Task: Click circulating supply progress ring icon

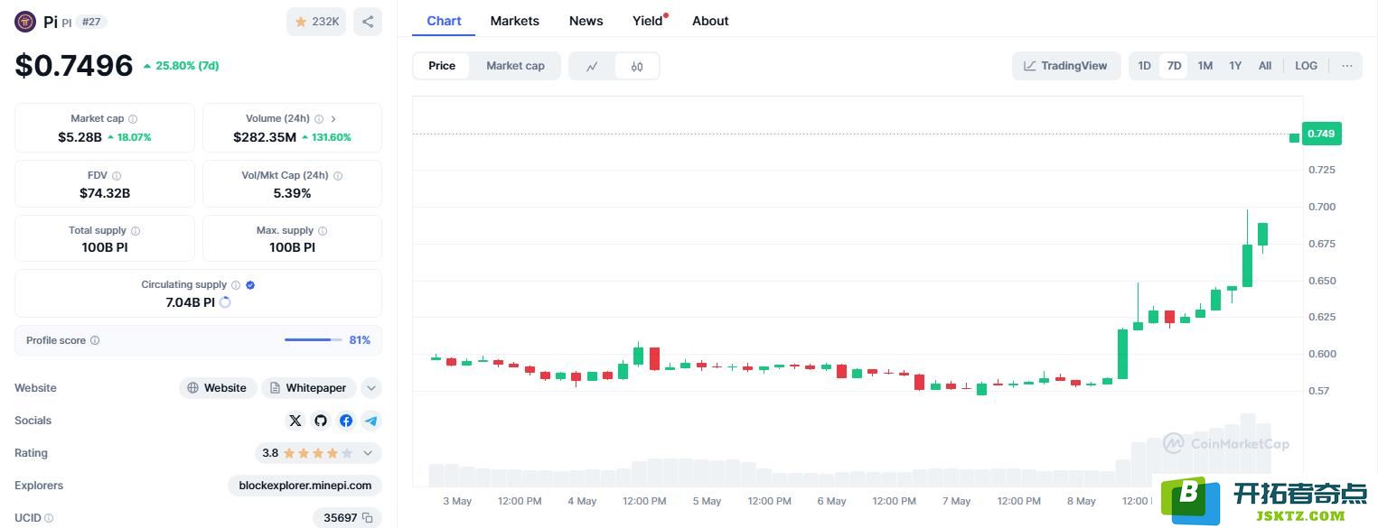Action: [x=225, y=302]
